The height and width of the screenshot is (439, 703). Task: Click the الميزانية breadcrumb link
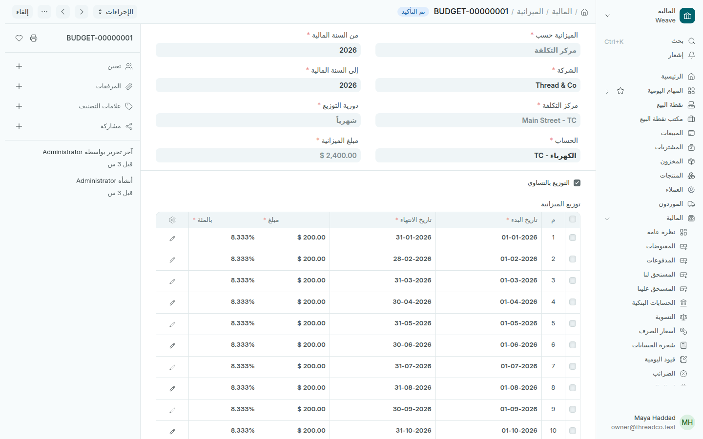(x=530, y=12)
